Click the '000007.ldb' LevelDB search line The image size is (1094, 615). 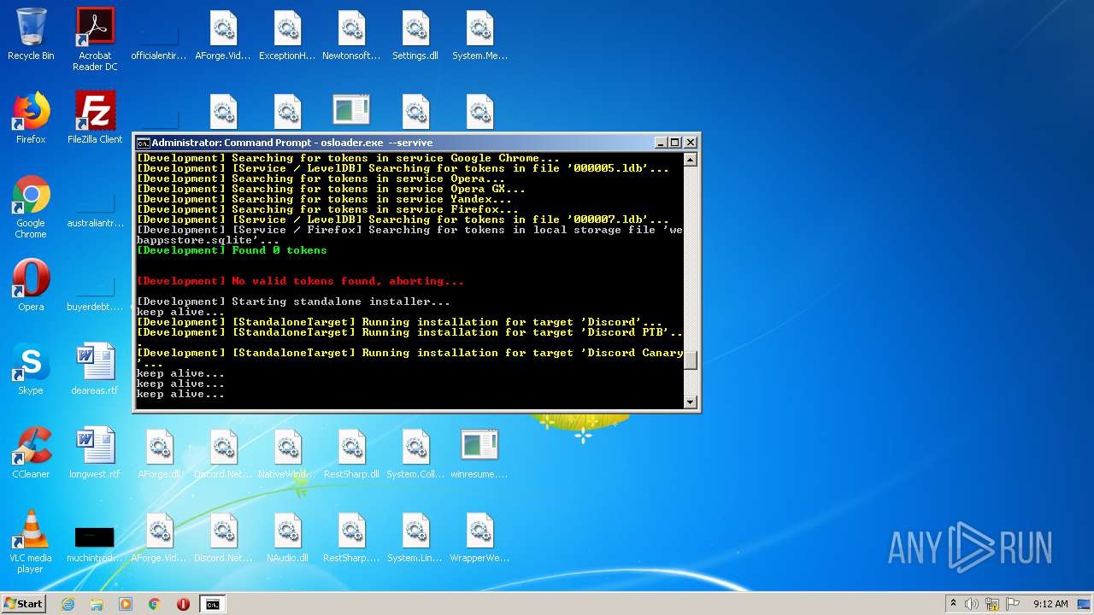(x=403, y=220)
